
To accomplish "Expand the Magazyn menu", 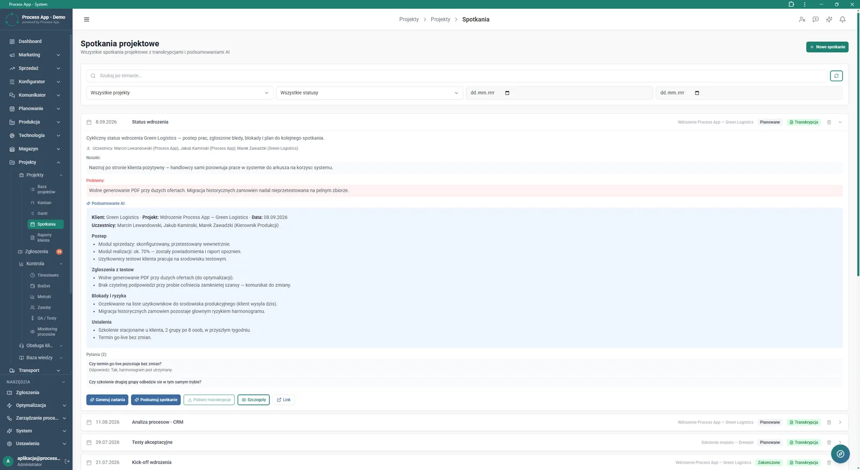I will [36, 149].
